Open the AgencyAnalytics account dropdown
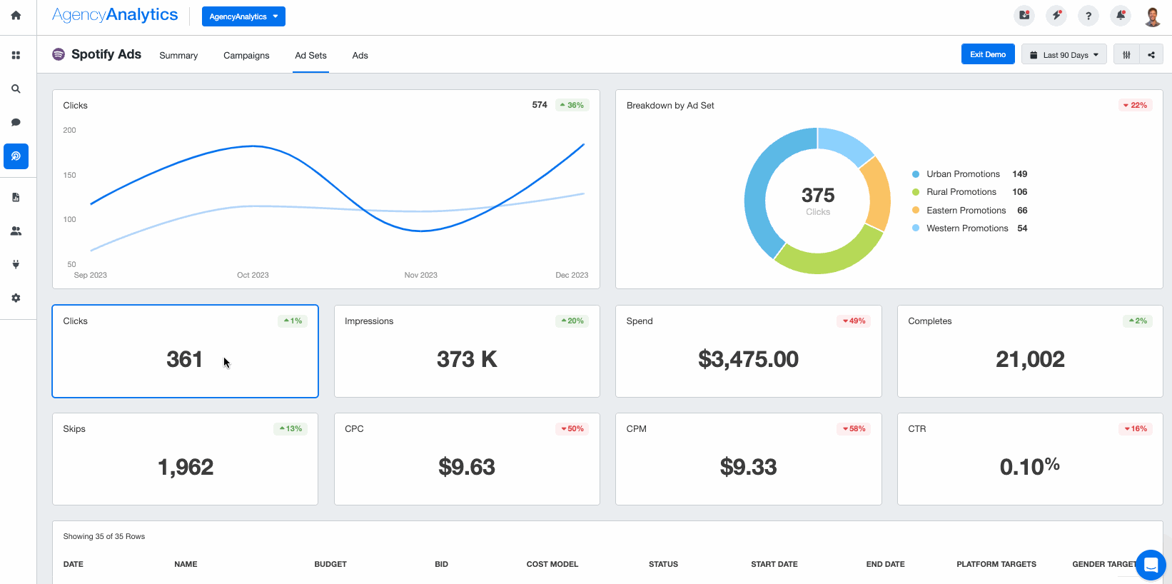Viewport: 1172px width, 584px height. (243, 16)
